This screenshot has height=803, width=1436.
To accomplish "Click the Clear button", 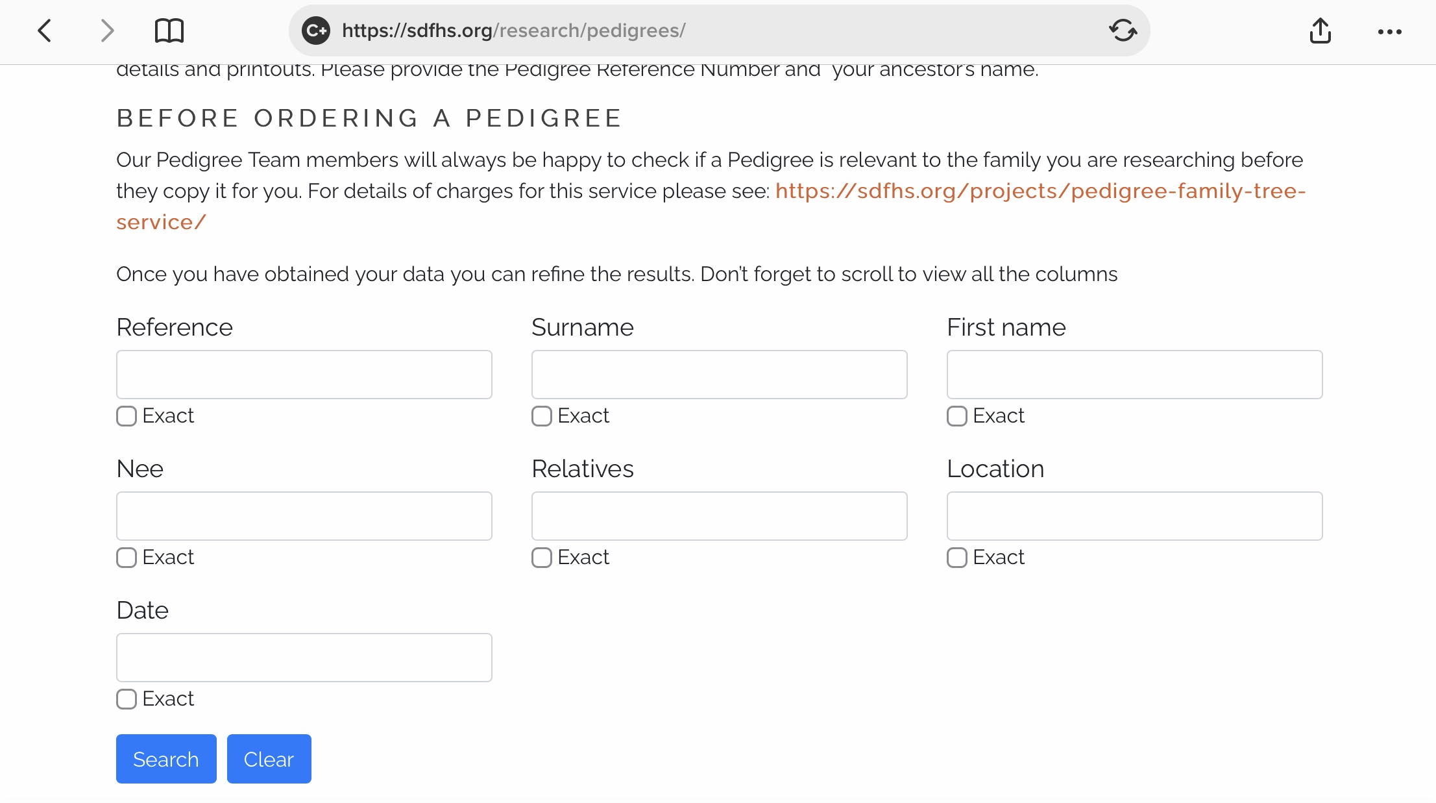I will tap(269, 759).
